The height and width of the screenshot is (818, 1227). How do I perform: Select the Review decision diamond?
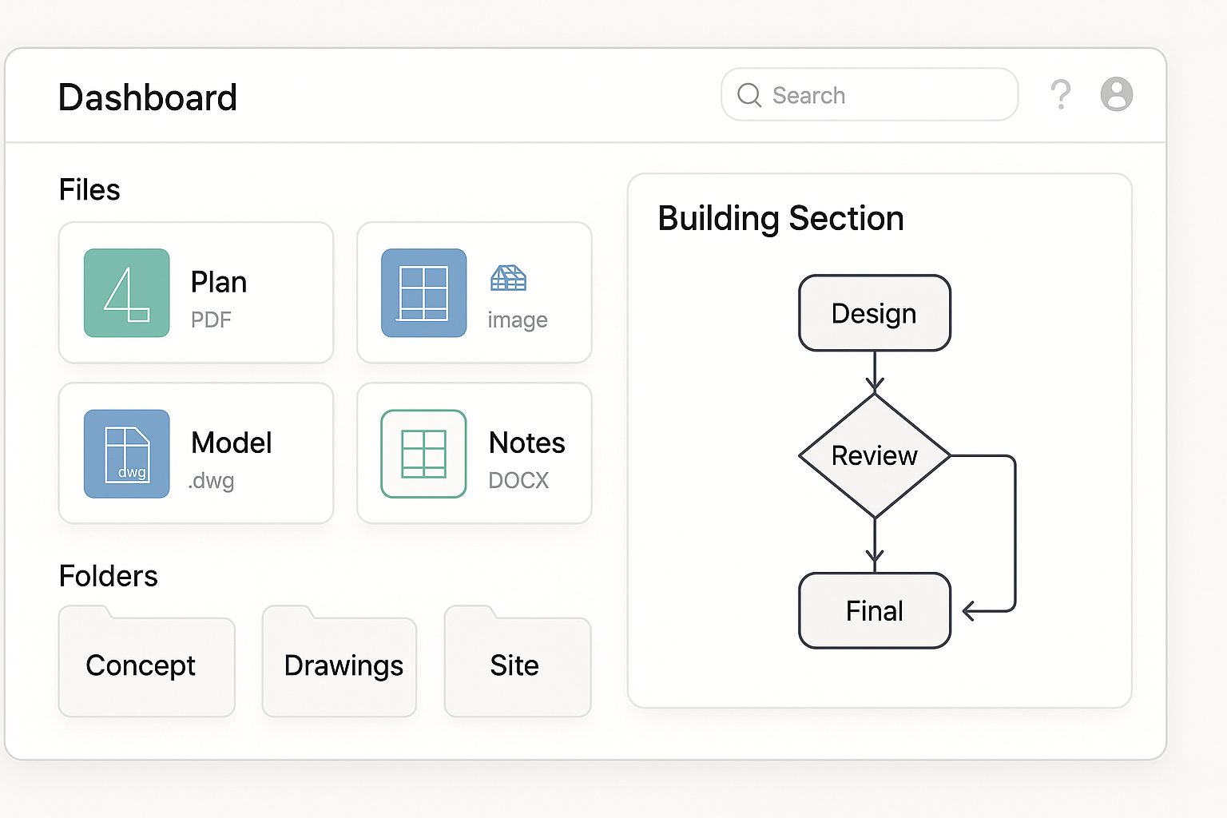(875, 455)
